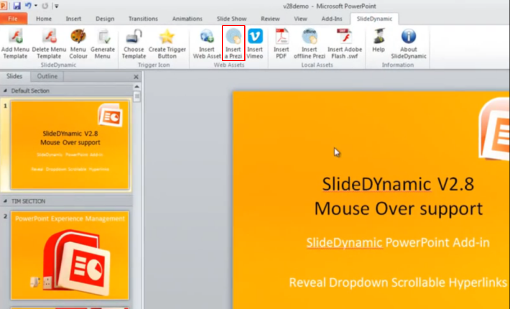The image size is (510, 309).
Task: Click the Insert offline Prezi icon
Action: coord(309,36)
